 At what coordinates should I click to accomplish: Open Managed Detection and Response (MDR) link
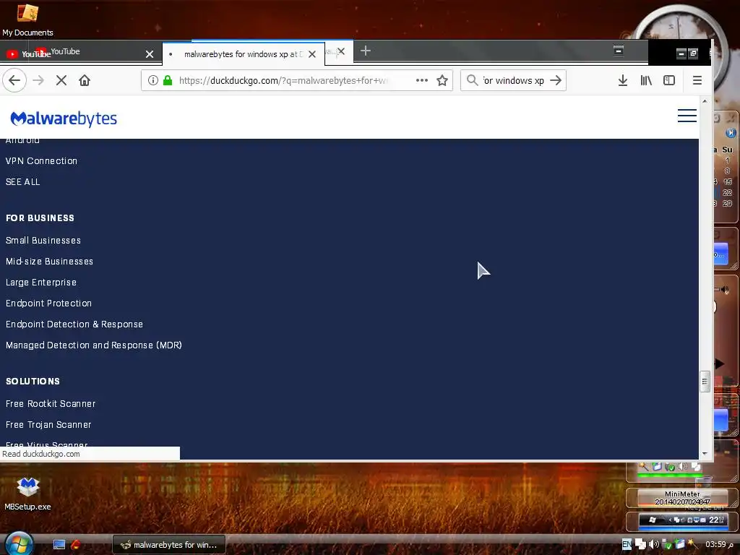pyautogui.click(x=94, y=345)
